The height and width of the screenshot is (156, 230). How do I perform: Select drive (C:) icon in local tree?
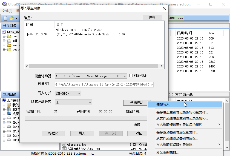[x=9, y=118]
